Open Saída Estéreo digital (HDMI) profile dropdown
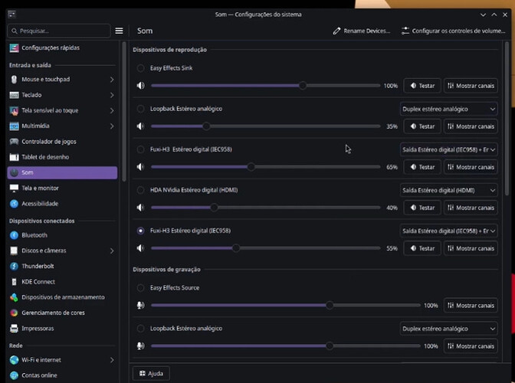This screenshot has width=515, height=383. pyautogui.click(x=448, y=190)
